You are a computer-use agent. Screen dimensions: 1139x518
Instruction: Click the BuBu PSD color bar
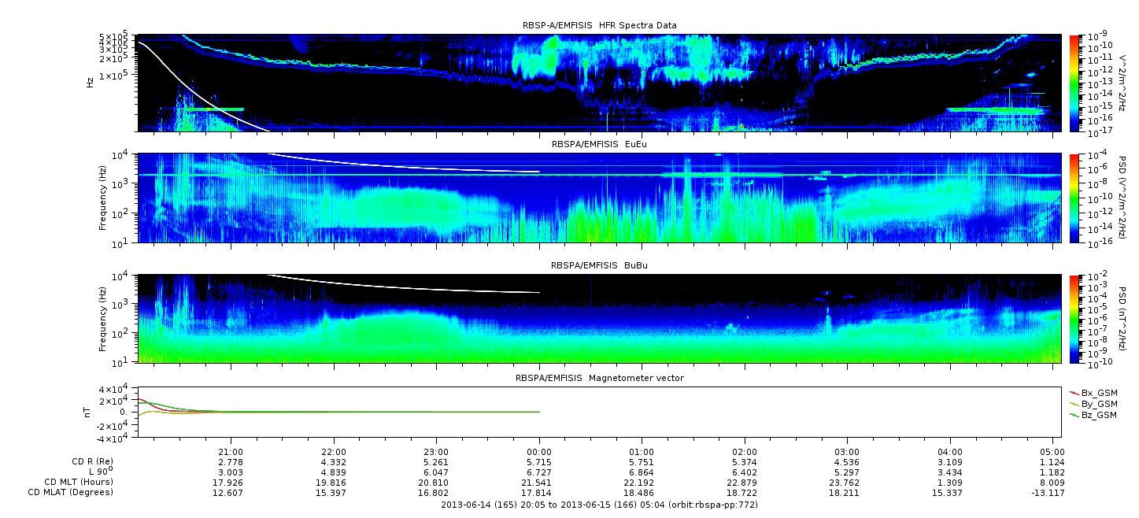(x=1075, y=318)
